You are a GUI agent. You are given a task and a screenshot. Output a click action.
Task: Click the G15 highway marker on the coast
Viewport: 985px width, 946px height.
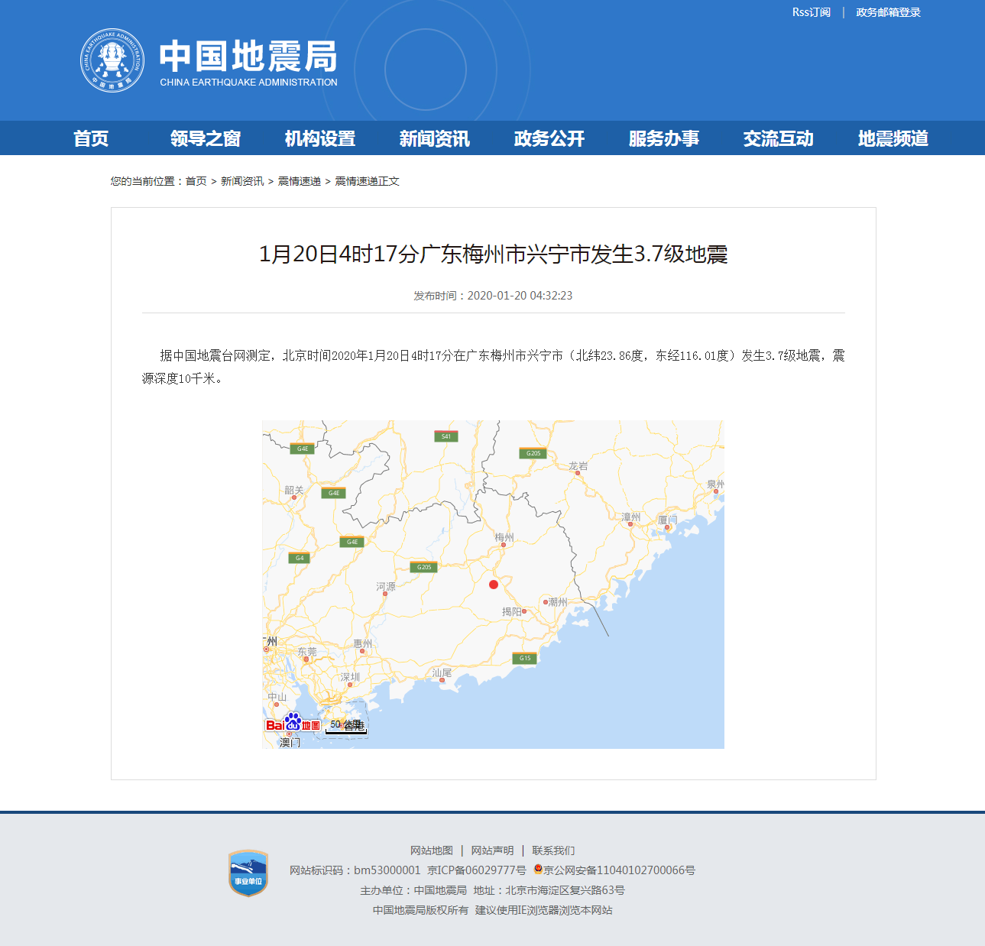pyautogui.click(x=525, y=658)
